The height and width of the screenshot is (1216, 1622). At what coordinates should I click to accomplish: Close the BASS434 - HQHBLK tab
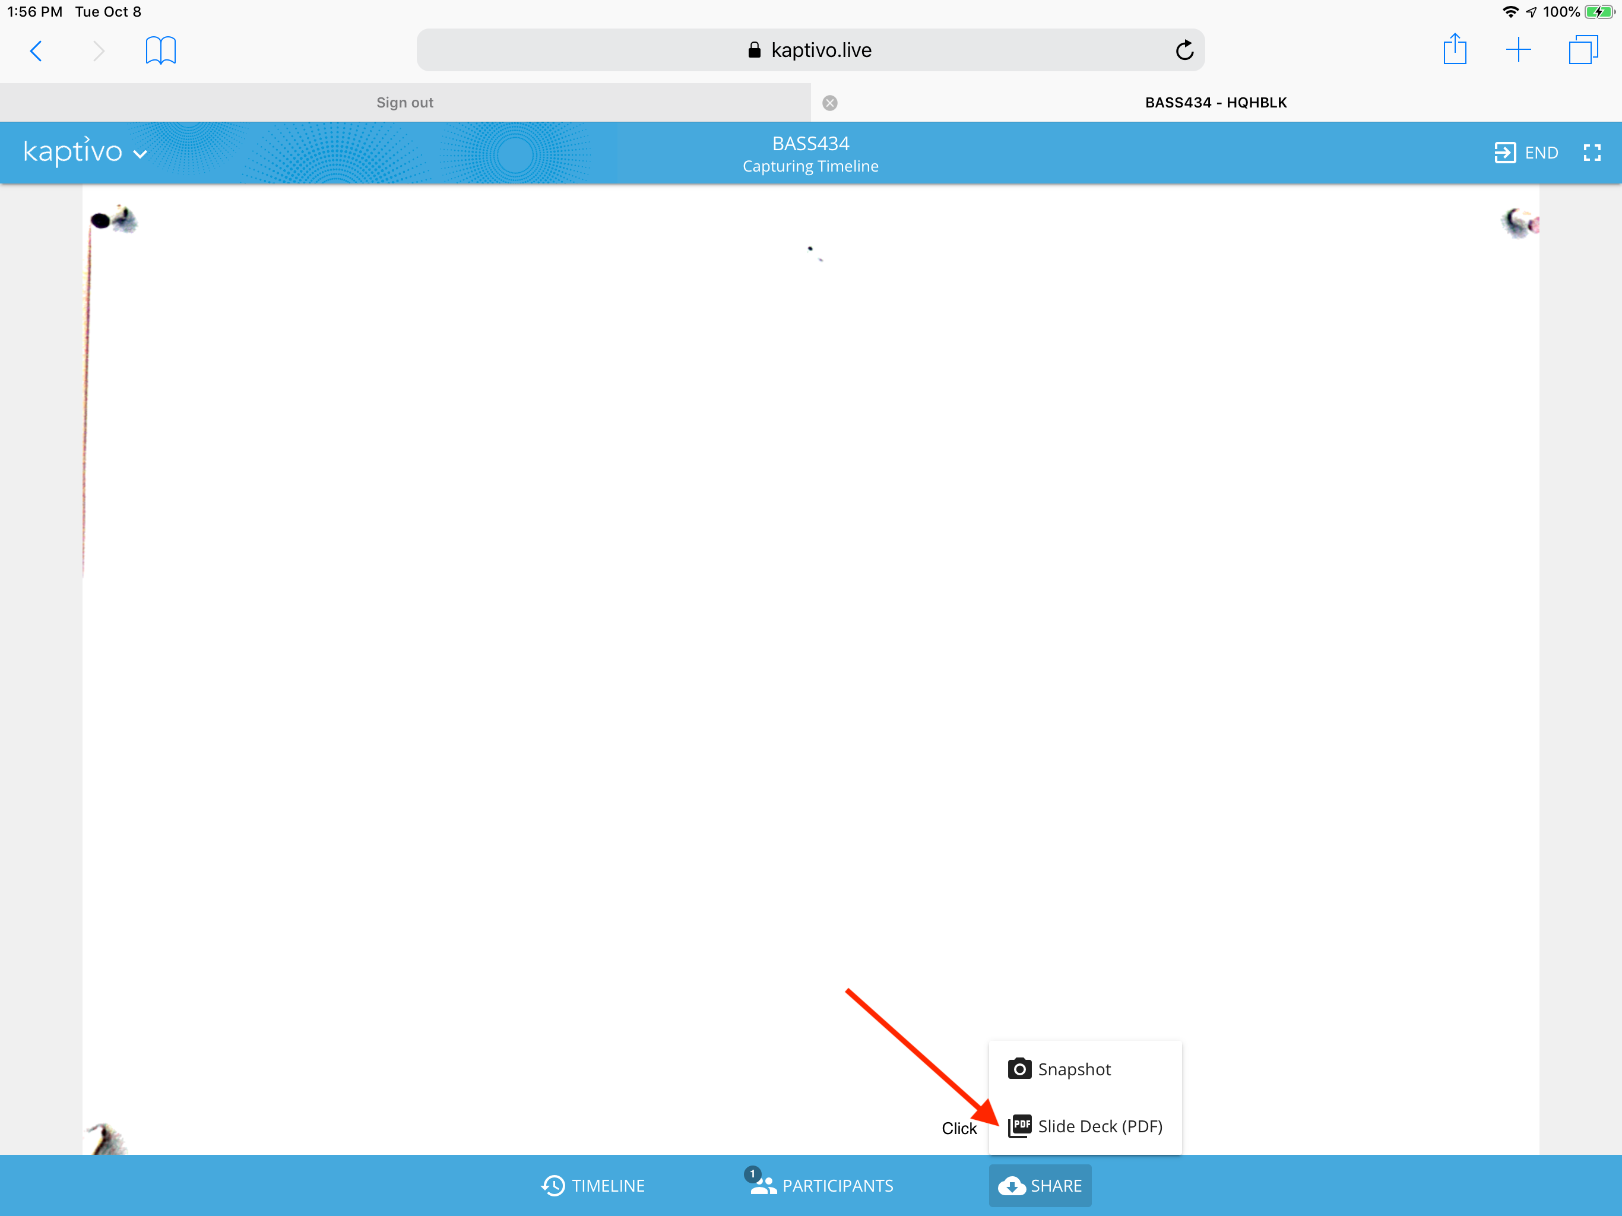tap(829, 103)
